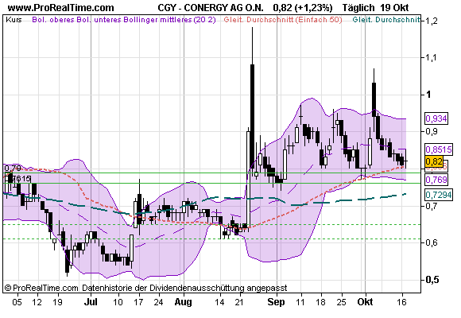Click the 0,7294 moving average value label
Image resolution: width=461 pixels, height=318 pixels.
click(439, 195)
